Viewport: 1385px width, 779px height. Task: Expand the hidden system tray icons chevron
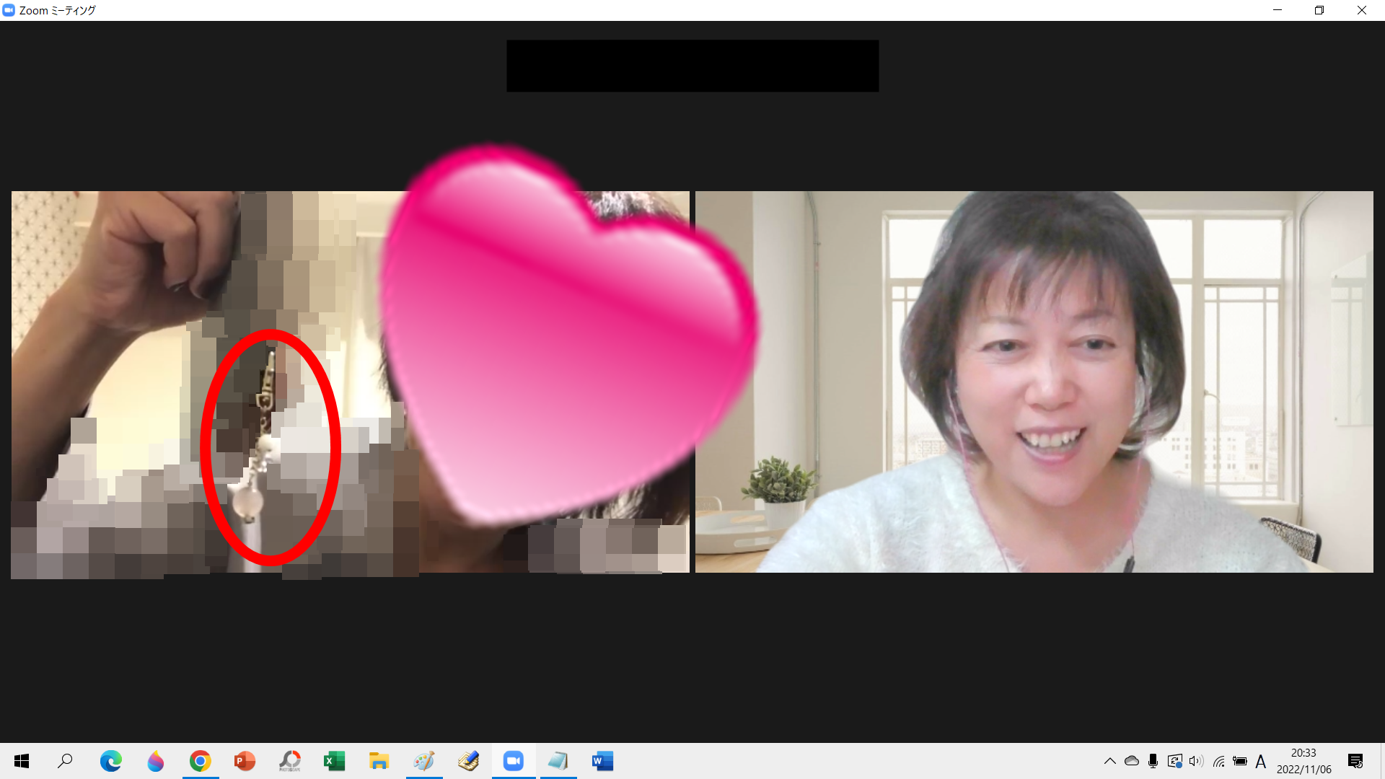point(1109,761)
